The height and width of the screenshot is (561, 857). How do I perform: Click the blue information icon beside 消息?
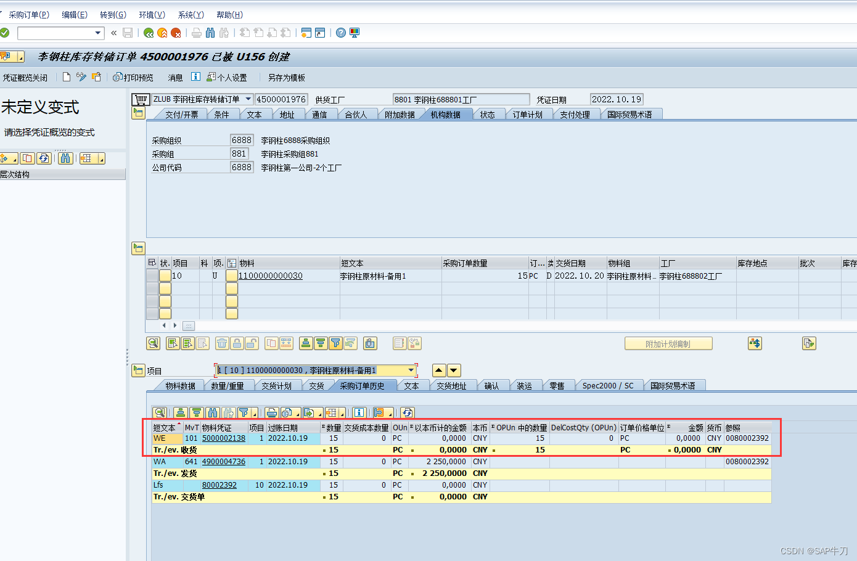click(x=195, y=77)
